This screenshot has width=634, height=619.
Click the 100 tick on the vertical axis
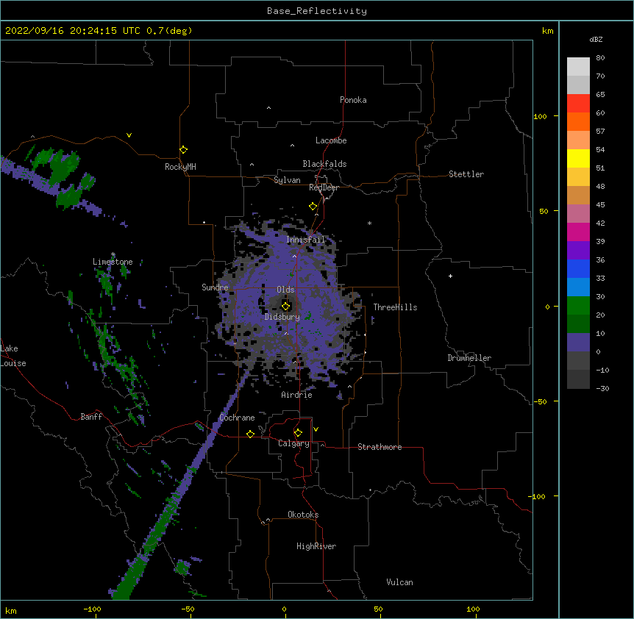coord(540,116)
